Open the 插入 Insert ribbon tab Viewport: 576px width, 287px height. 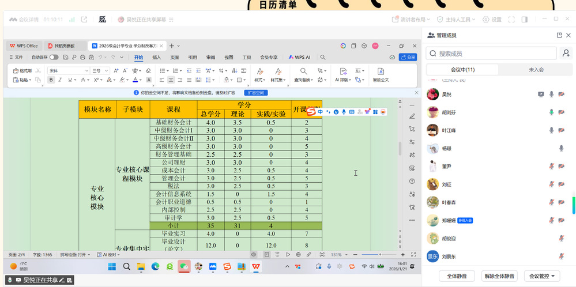click(x=156, y=57)
